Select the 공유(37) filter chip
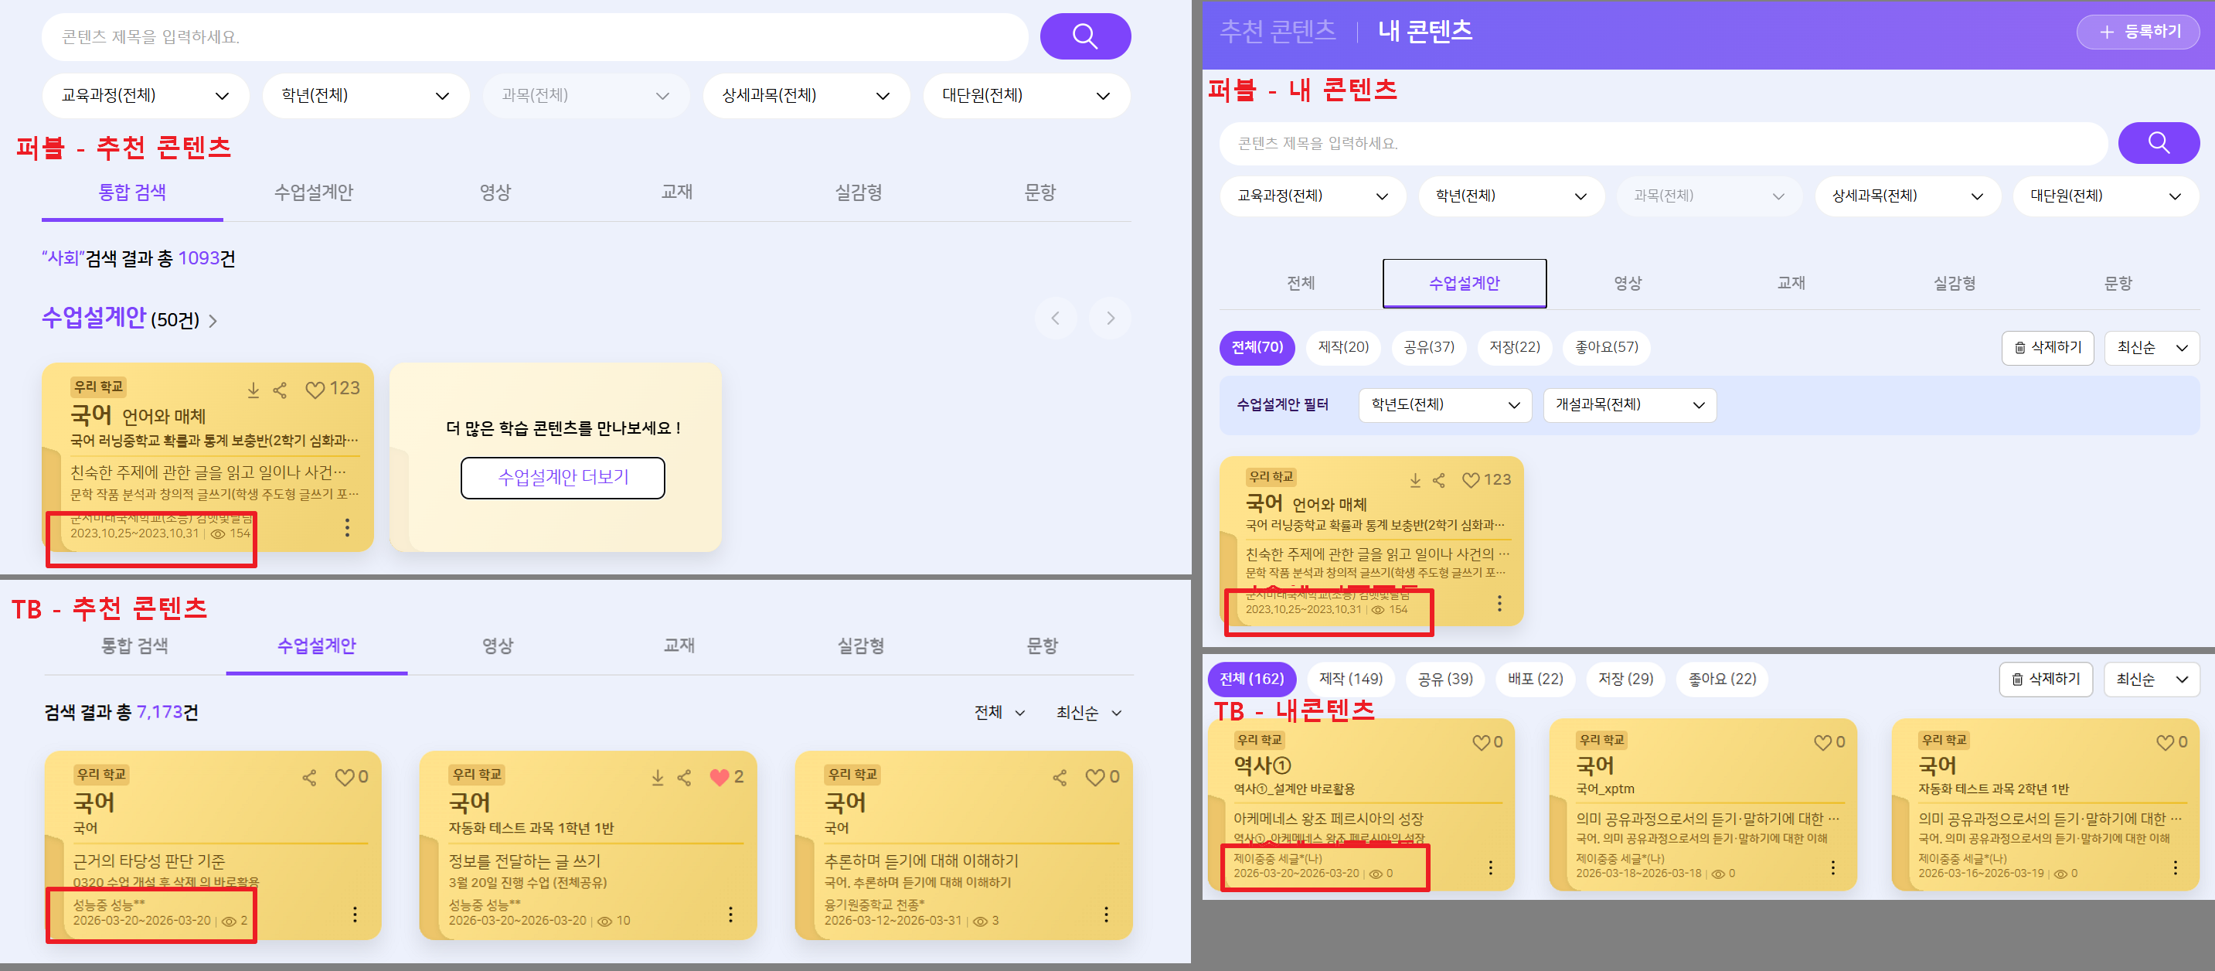Image resolution: width=2215 pixels, height=971 pixels. tap(1428, 347)
